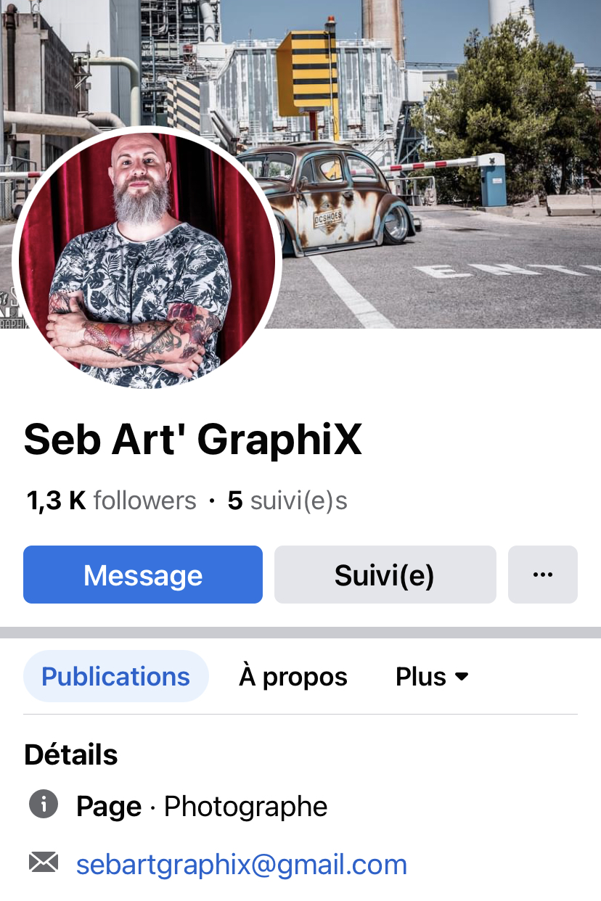Screen dimensions: 601x901
Task: Open the three-dots more options button
Action: click(x=542, y=575)
